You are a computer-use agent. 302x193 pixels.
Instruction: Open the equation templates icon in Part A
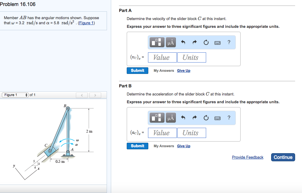156,42
